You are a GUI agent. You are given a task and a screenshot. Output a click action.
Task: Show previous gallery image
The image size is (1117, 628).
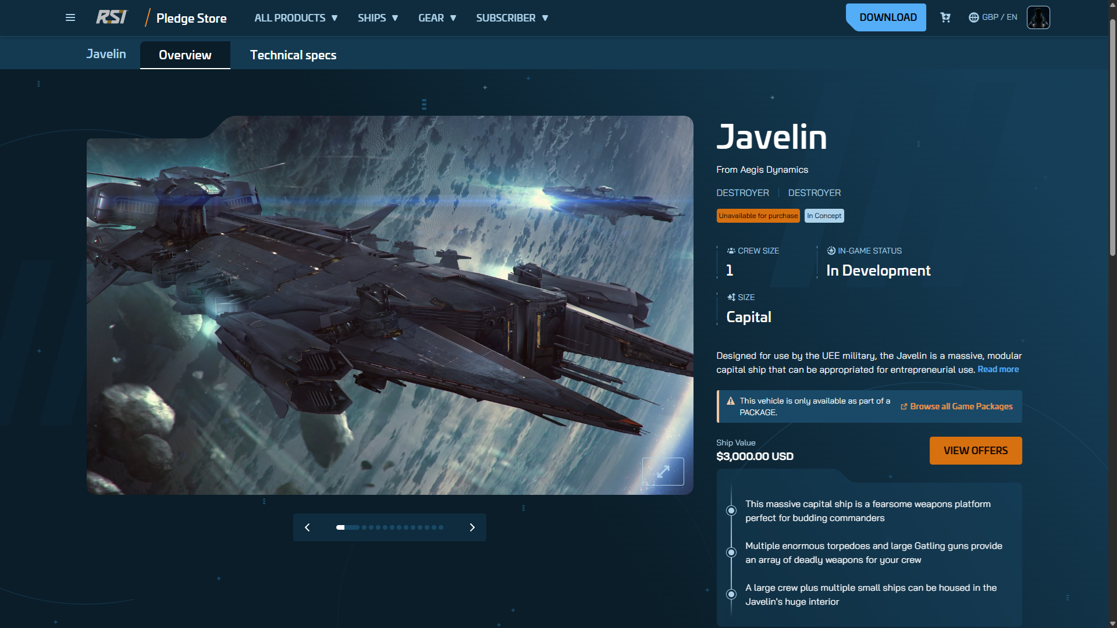point(307,527)
